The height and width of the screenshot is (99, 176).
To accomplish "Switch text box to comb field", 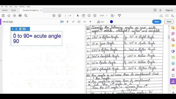I will (x=24, y=29).
